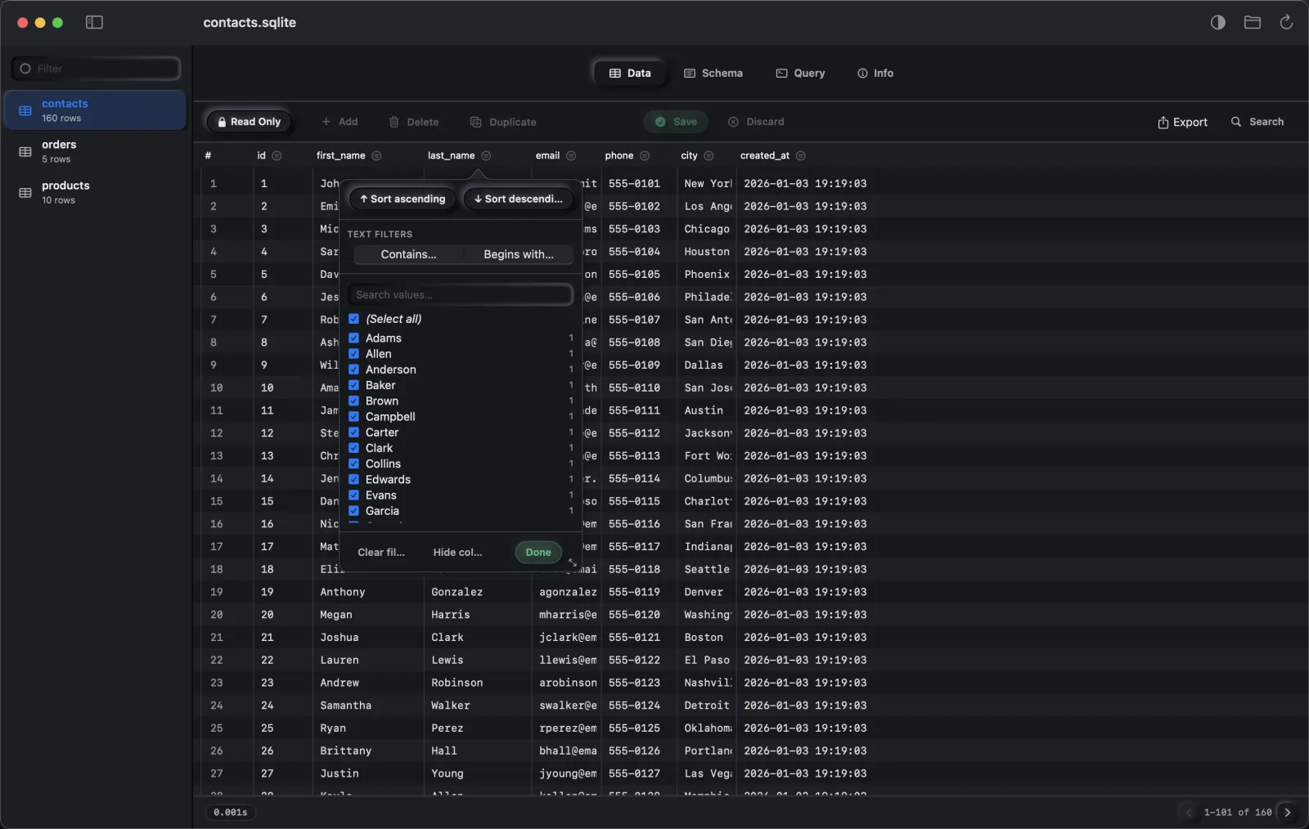
Task: Focus the sidebar Filter field
Action: (96, 69)
